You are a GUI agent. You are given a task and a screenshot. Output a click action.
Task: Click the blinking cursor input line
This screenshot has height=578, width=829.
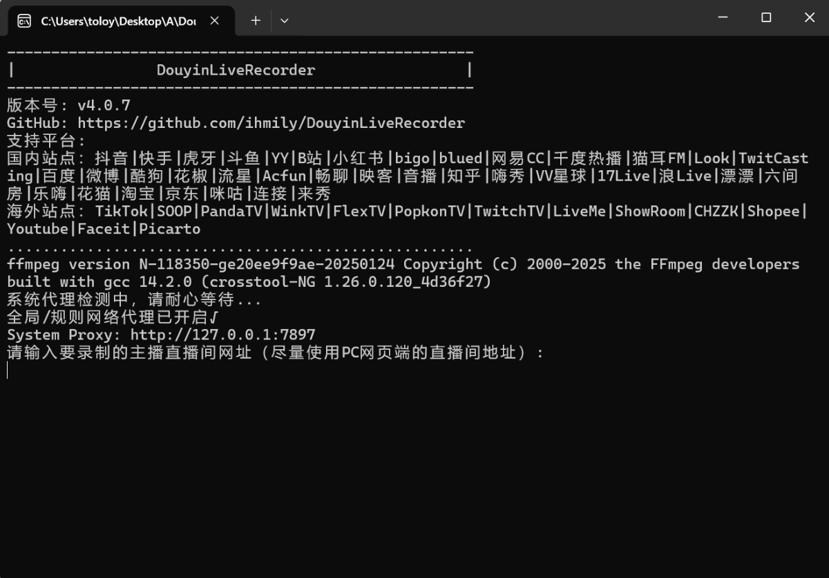click(x=8, y=371)
